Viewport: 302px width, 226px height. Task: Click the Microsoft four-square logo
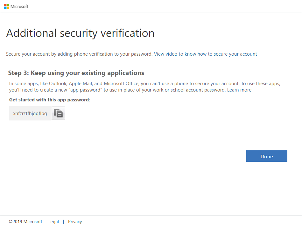(x=6, y=6)
